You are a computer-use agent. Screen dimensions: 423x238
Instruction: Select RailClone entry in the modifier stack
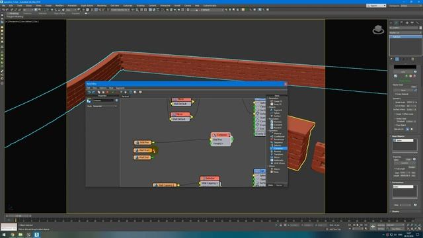click(405, 37)
